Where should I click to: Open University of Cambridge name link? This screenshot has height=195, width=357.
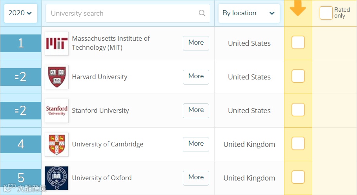pyautogui.click(x=107, y=144)
